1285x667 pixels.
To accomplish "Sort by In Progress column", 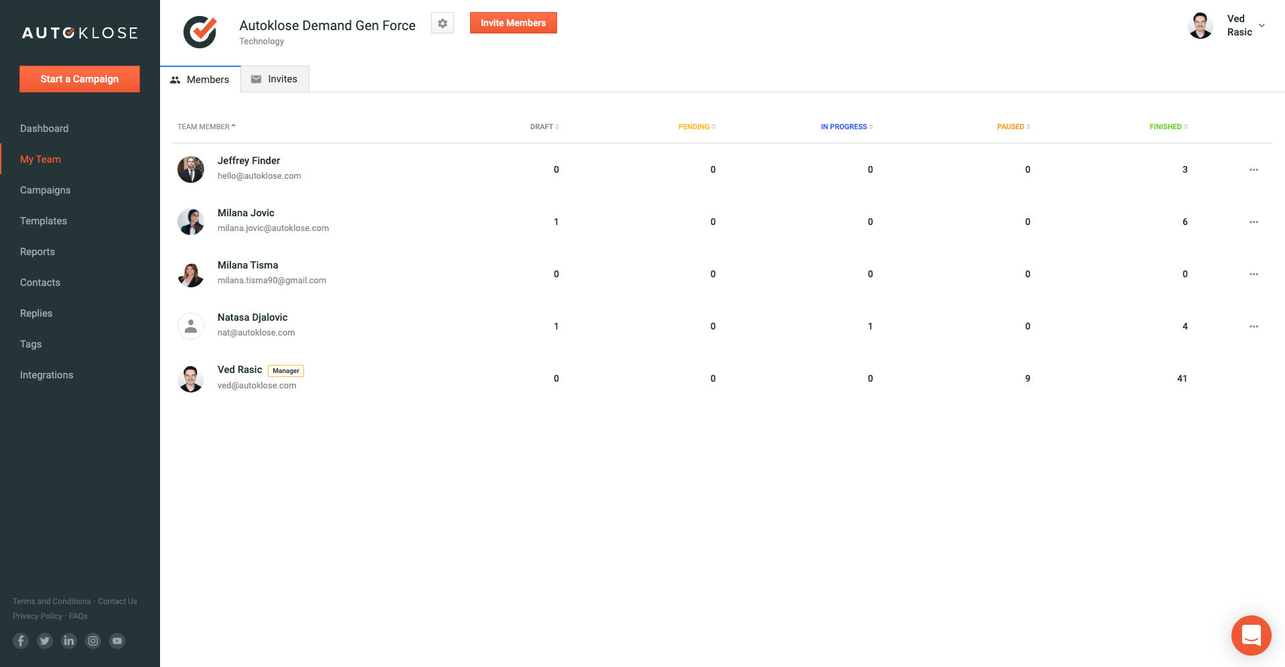I will (x=847, y=127).
